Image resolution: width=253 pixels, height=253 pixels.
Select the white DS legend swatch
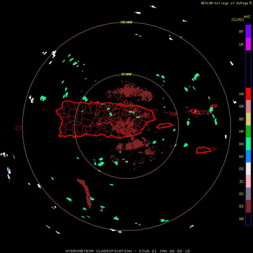248,169
